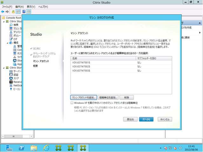Click the taskbar clock showing 13:41
The width and height of the screenshot is (203, 152).
point(191,148)
